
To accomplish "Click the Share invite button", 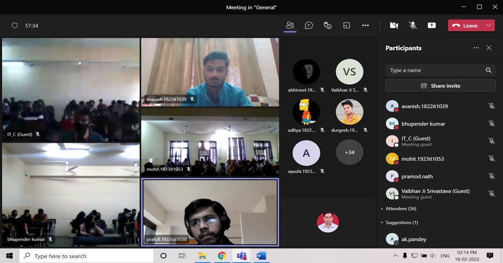I will [440, 86].
